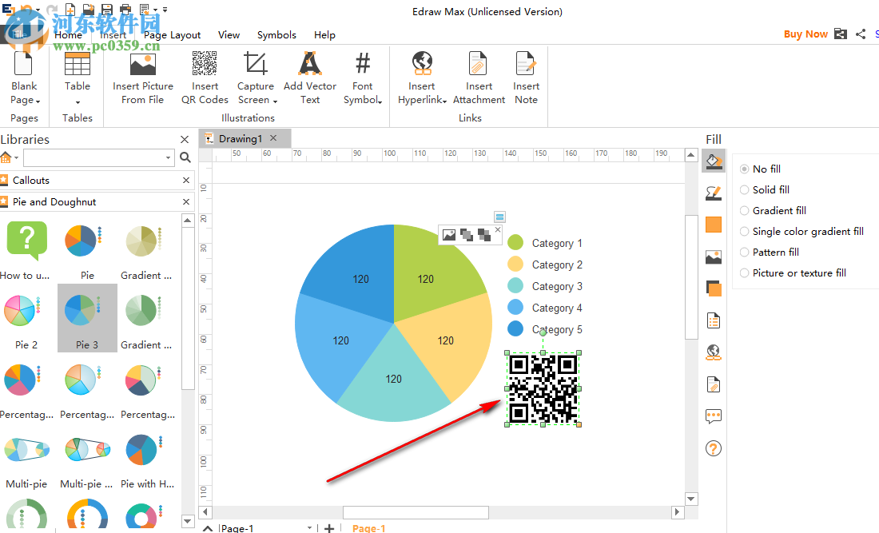The image size is (879, 533).
Task: Select the No fill option
Action: pos(760,169)
